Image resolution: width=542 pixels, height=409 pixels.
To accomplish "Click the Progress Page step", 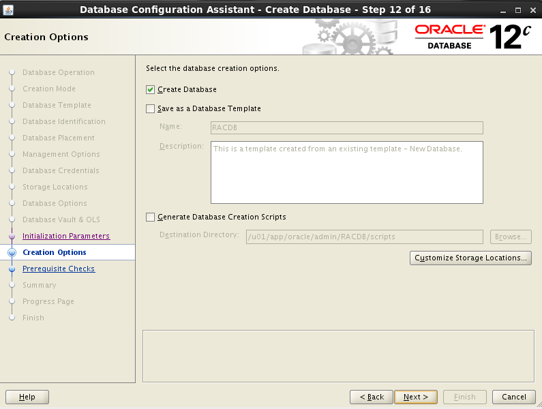I will (x=48, y=301).
